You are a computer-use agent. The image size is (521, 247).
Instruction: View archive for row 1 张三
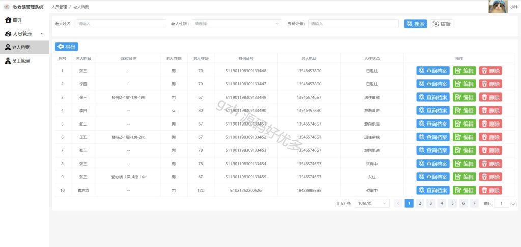click(x=433, y=71)
